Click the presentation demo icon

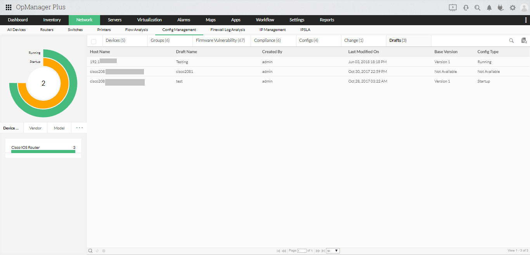pos(452,7)
